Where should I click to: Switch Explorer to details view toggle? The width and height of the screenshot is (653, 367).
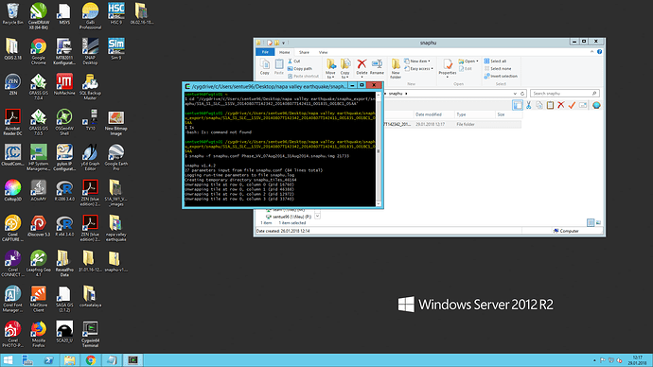point(591,222)
